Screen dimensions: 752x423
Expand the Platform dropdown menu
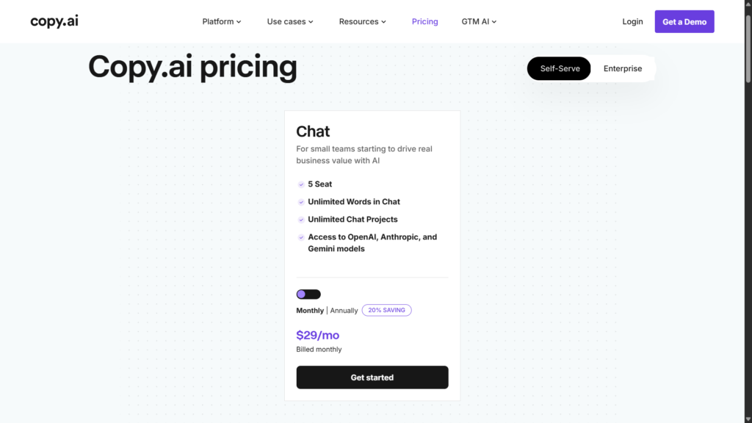click(222, 21)
